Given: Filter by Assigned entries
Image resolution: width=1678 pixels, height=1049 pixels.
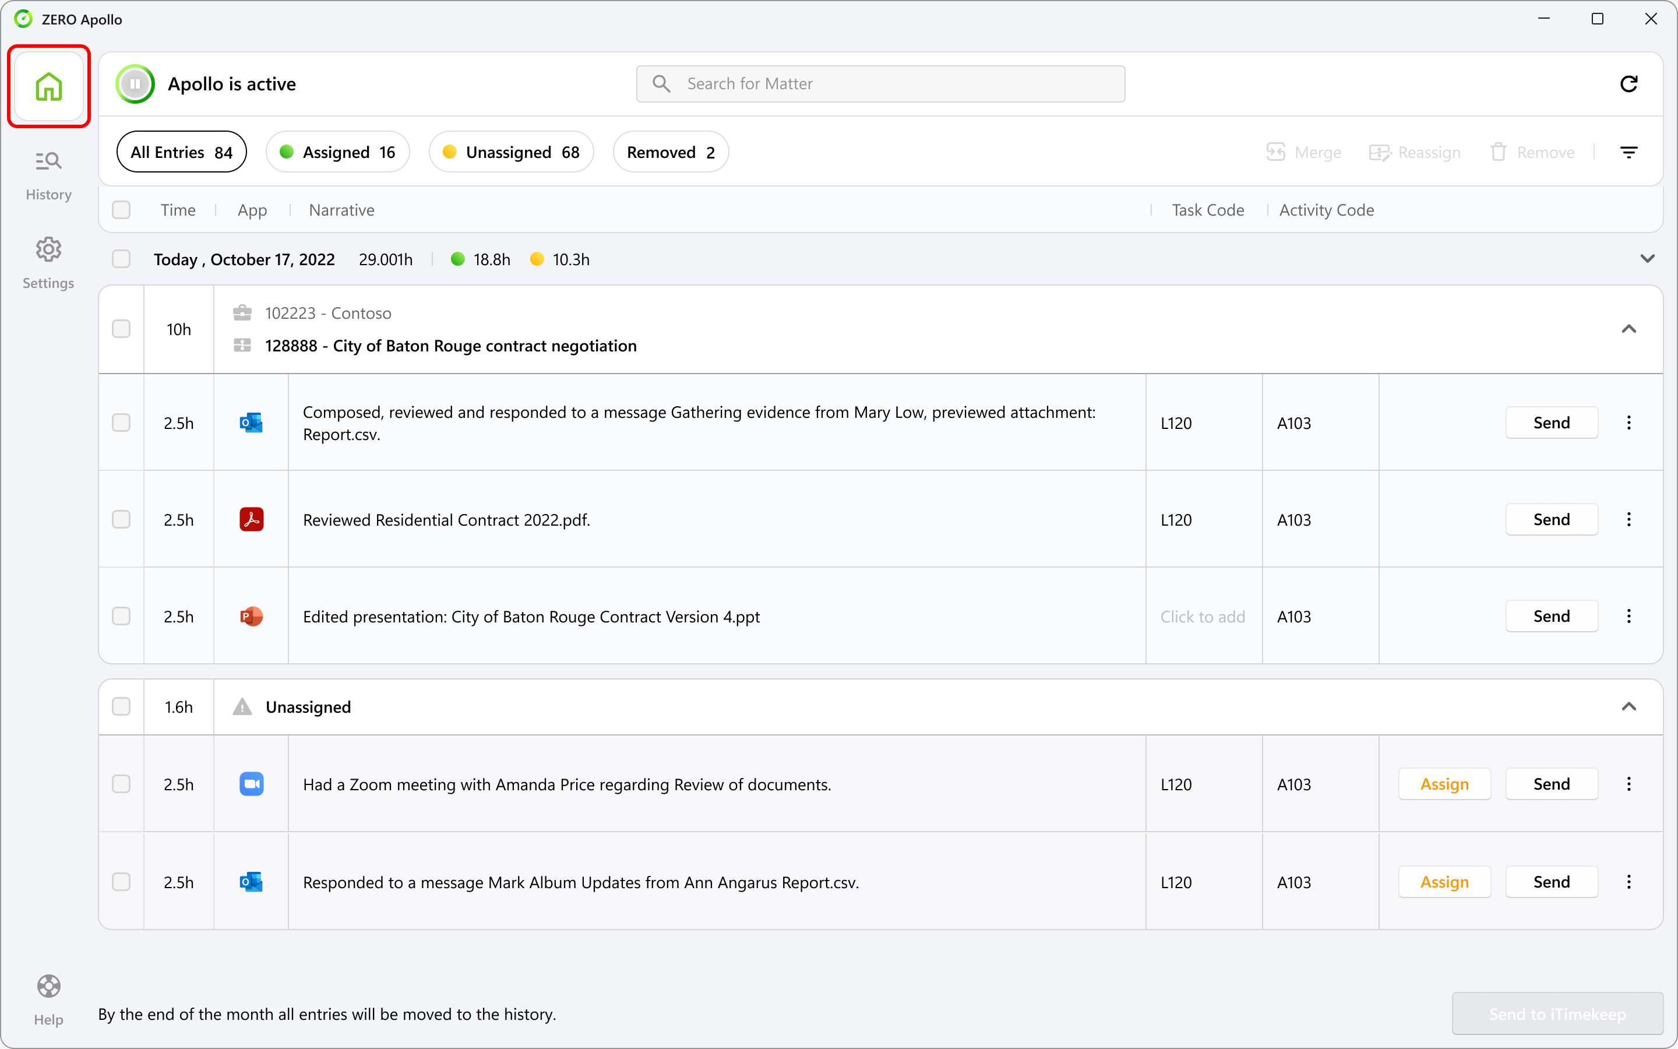Looking at the screenshot, I should (x=338, y=152).
